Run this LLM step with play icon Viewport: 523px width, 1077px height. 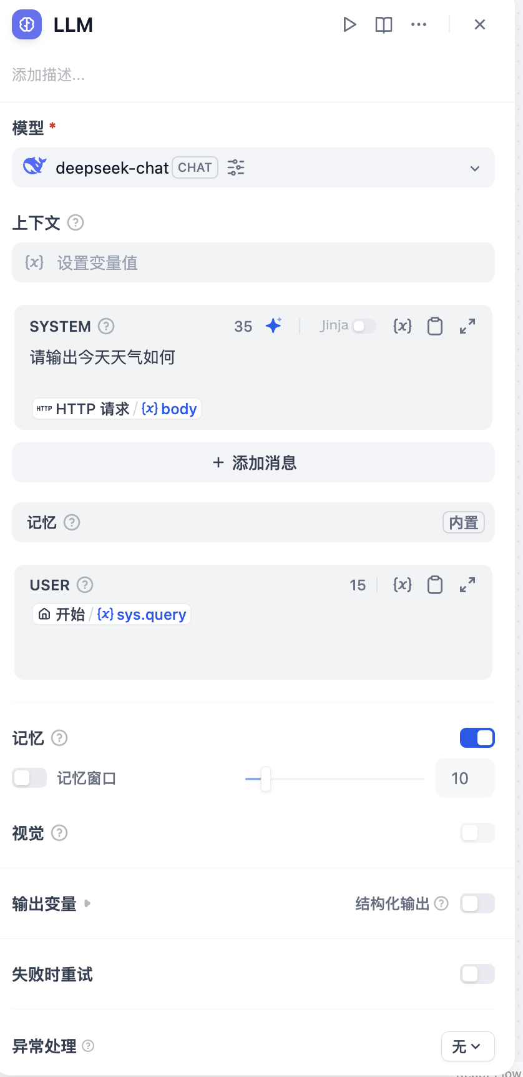click(349, 24)
